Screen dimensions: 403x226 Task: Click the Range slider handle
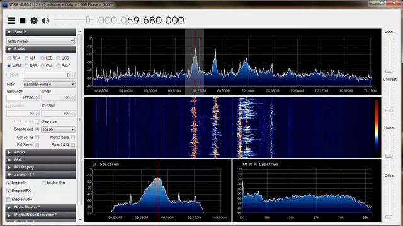389,156
